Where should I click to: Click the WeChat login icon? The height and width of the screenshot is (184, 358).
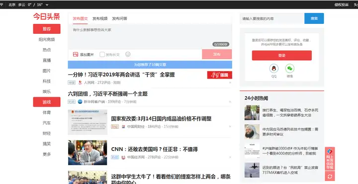[290, 69]
